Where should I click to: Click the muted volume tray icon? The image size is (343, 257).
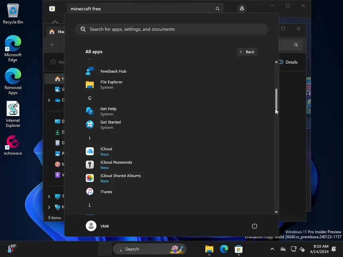[302, 249]
